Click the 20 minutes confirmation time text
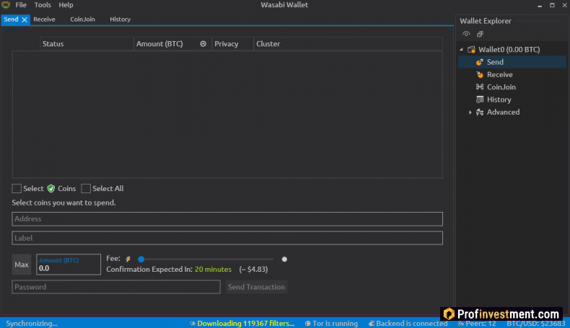 (x=213, y=269)
